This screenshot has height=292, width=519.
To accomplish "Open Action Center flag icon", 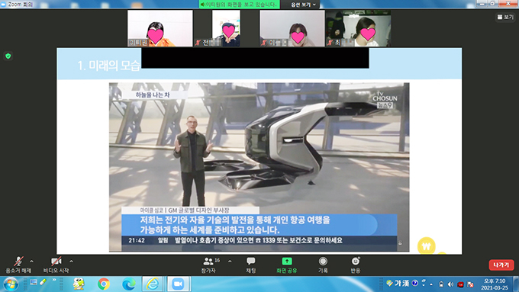I will point(470,284).
